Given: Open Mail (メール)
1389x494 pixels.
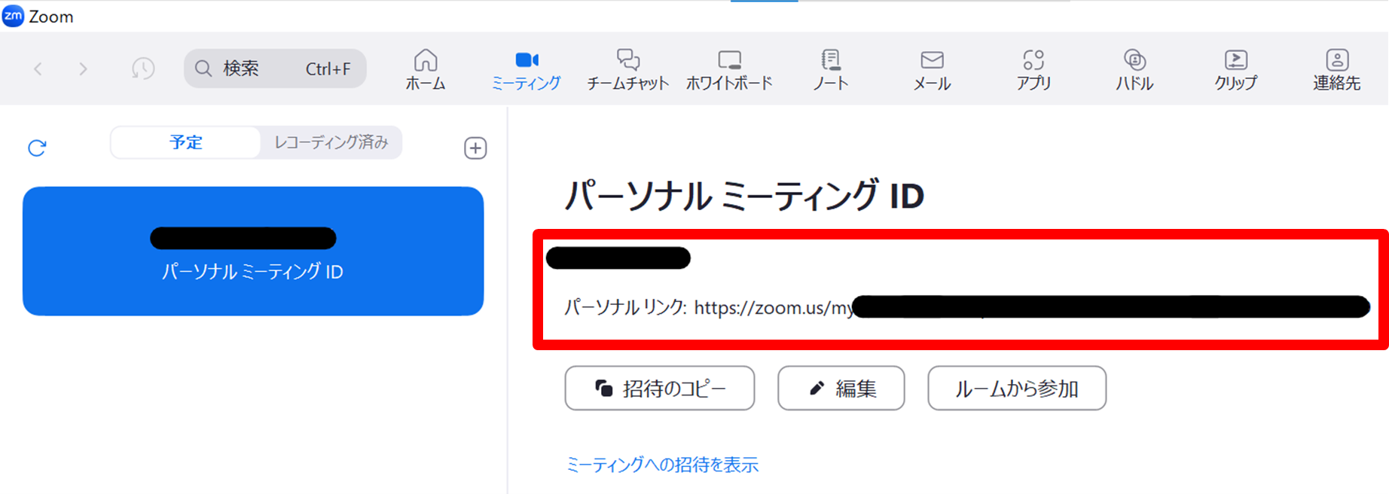Looking at the screenshot, I should [932, 70].
